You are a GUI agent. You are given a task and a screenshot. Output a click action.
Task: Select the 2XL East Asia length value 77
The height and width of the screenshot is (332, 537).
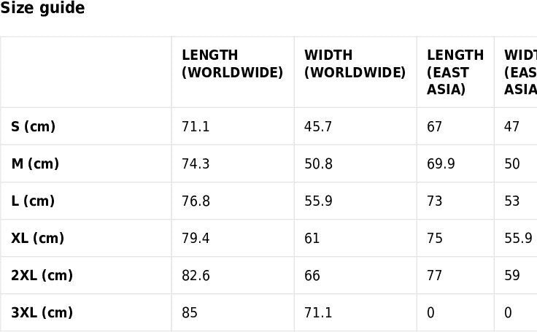tap(435, 276)
